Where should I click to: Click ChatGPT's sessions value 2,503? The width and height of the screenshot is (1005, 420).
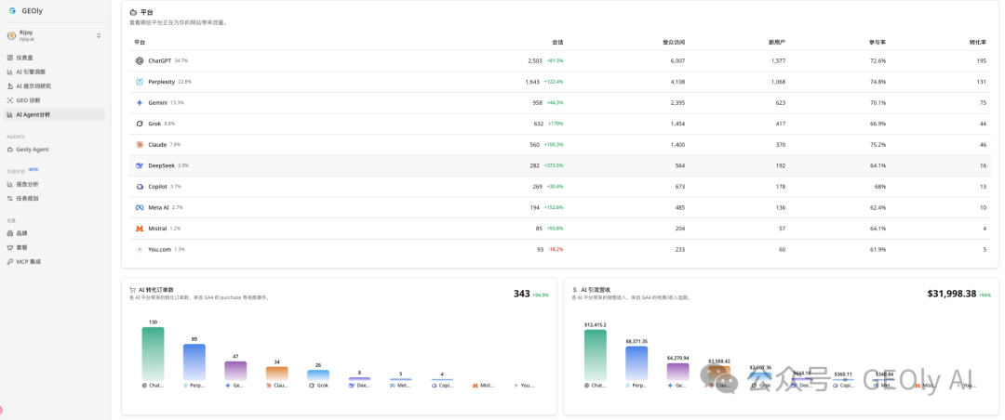(x=535, y=60)
